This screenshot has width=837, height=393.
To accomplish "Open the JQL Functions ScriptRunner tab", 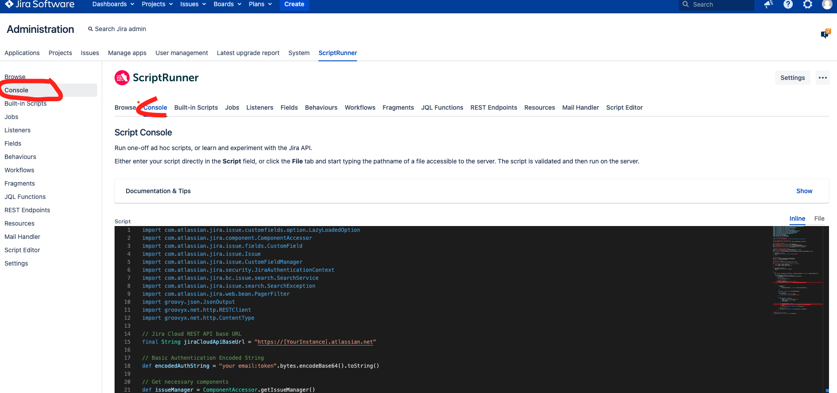I will tap(442, 107).
